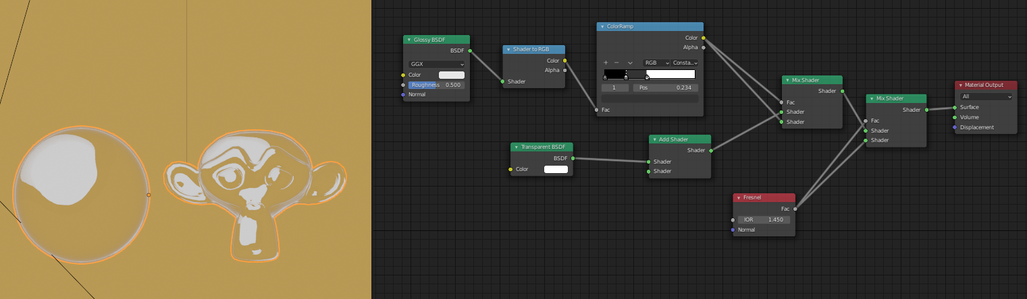The width and height of the screenshot is (1027, 299).
Task: Collapse the Glossy BSDF node
Action: pos(409,40)
